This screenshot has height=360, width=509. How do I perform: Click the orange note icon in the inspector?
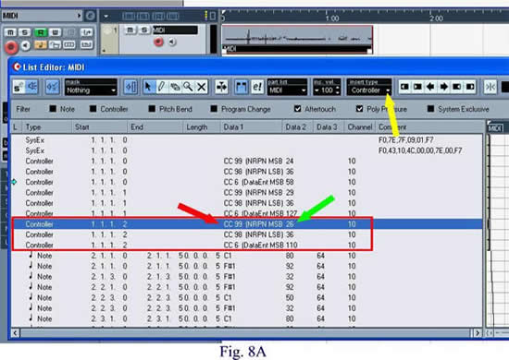pos(40,44)
